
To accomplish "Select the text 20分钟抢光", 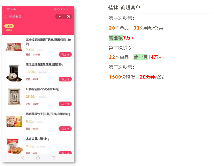I will (152, 77).
